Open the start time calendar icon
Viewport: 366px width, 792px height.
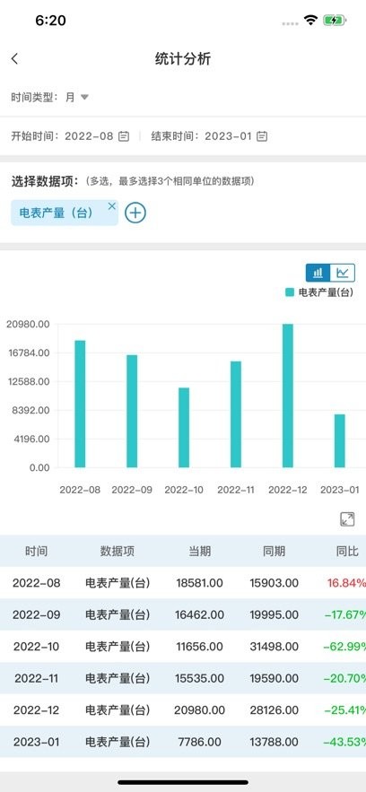click(124, 135)
